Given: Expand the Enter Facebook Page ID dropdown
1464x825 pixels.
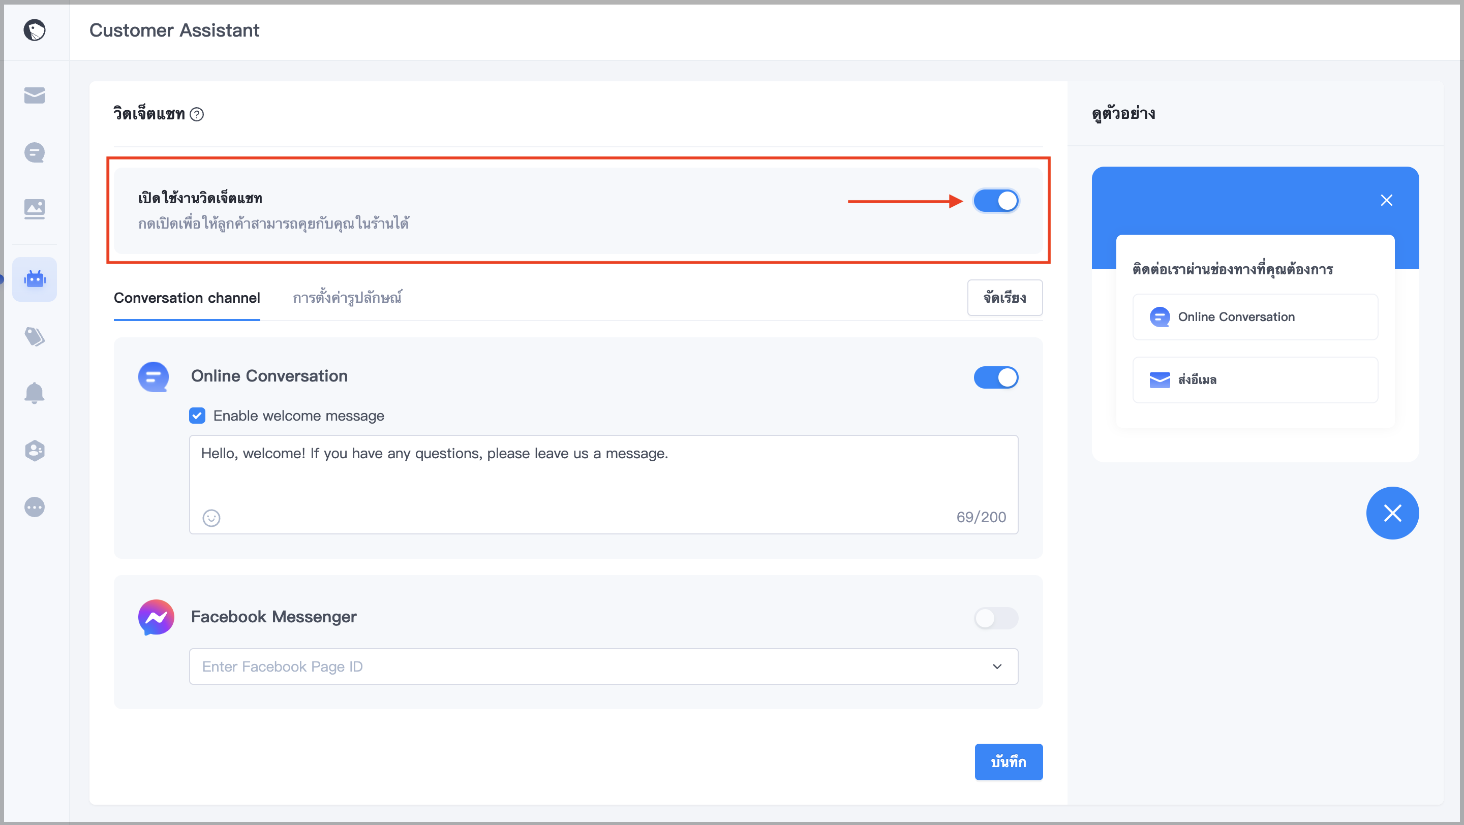Looking at the screenshot, I should (603, 666).
